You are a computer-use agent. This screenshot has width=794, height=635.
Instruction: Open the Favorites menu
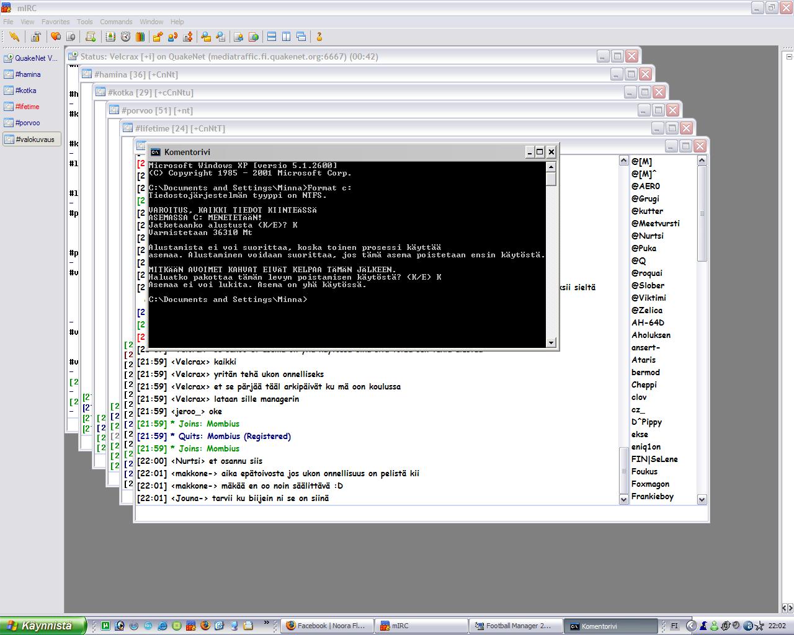click(55, 22)
